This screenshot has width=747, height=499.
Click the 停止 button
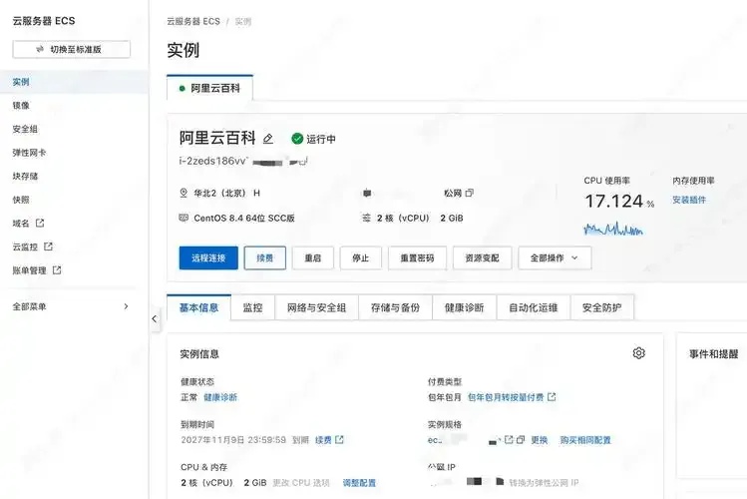pos(361,257)
